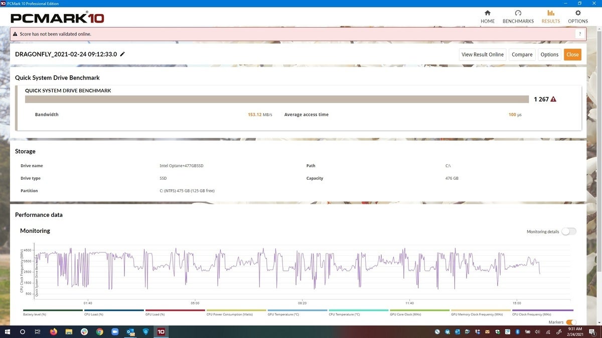Switch to the Results tab

[551, 17]
